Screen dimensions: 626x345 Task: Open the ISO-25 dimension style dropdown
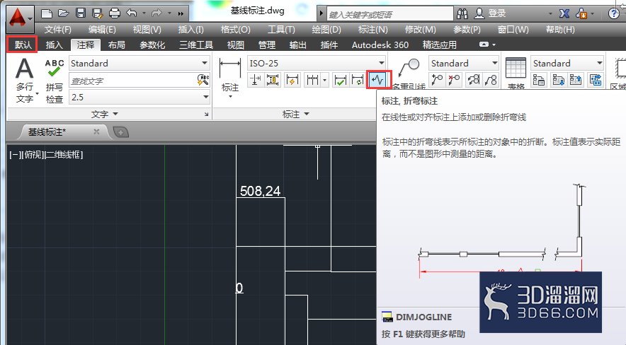click(317, 63)
